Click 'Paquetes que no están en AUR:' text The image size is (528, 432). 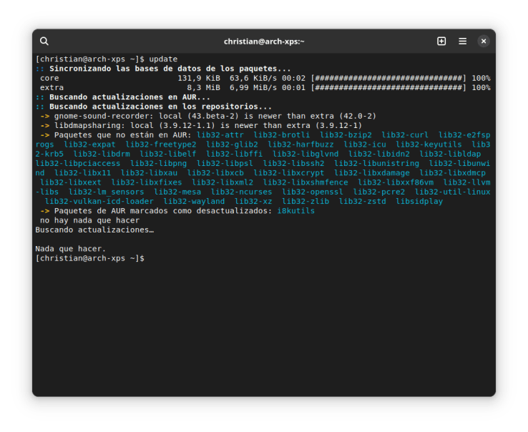pos(122,135)
